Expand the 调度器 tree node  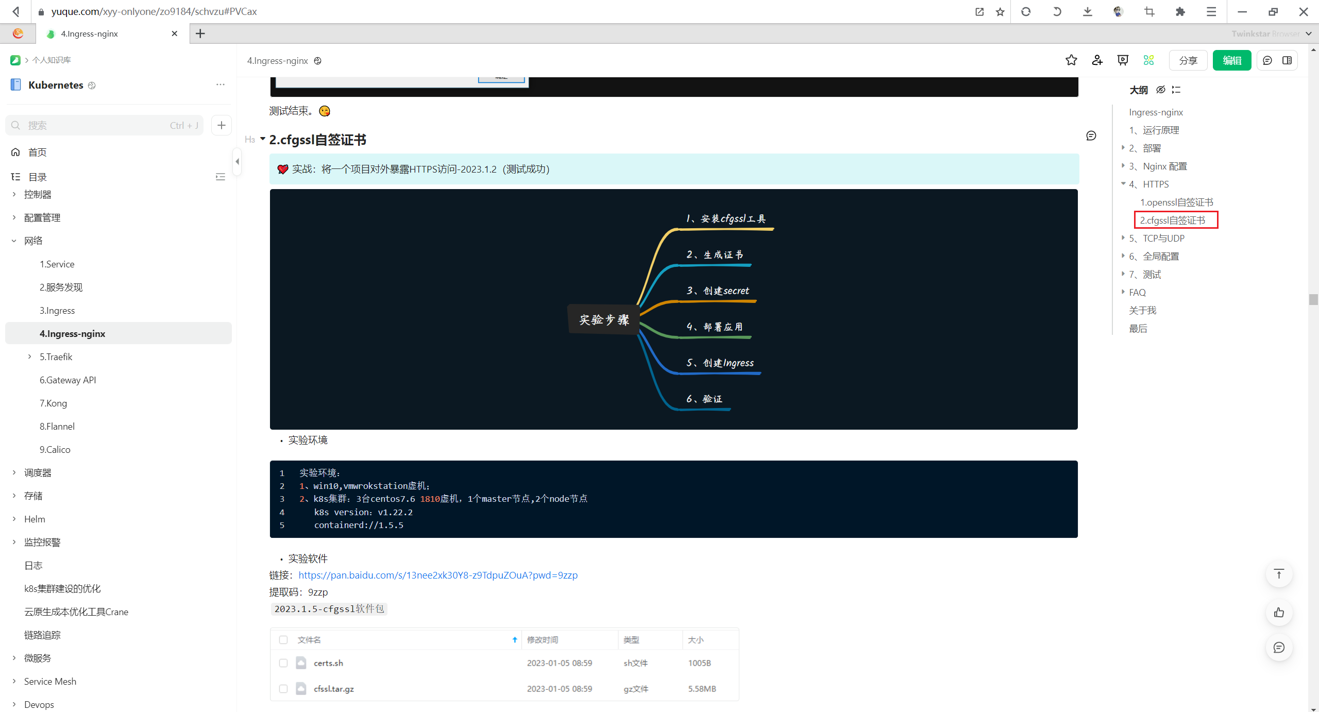[14, 472]
